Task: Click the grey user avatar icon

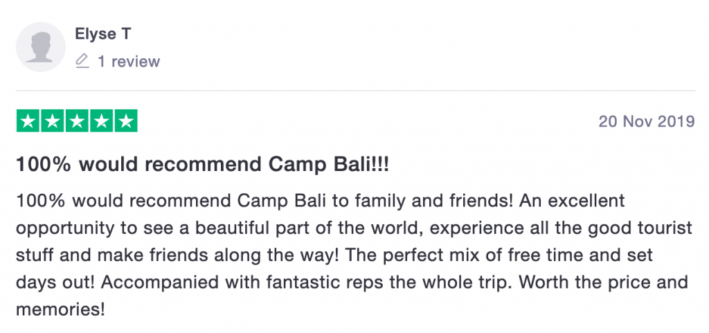Action: [41, 47]
